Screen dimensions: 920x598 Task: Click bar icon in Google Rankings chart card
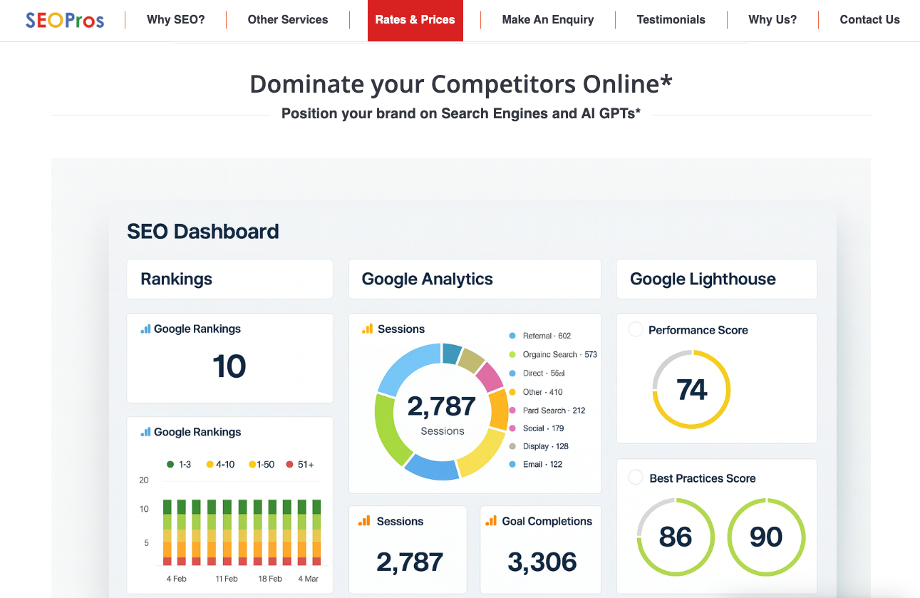(145, 432)
